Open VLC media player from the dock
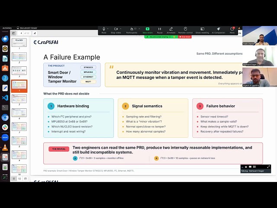This screenshot has height=208, width=277. pyautogui.click(x=5, y=147)
